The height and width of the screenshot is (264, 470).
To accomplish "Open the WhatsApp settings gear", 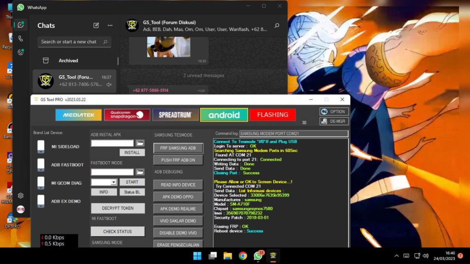I will pos(20,196).
